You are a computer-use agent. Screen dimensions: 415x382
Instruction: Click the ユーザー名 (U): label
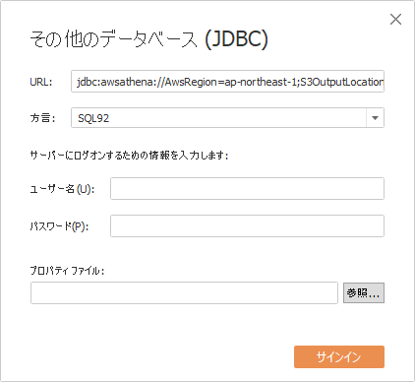(x=62, y=189)
